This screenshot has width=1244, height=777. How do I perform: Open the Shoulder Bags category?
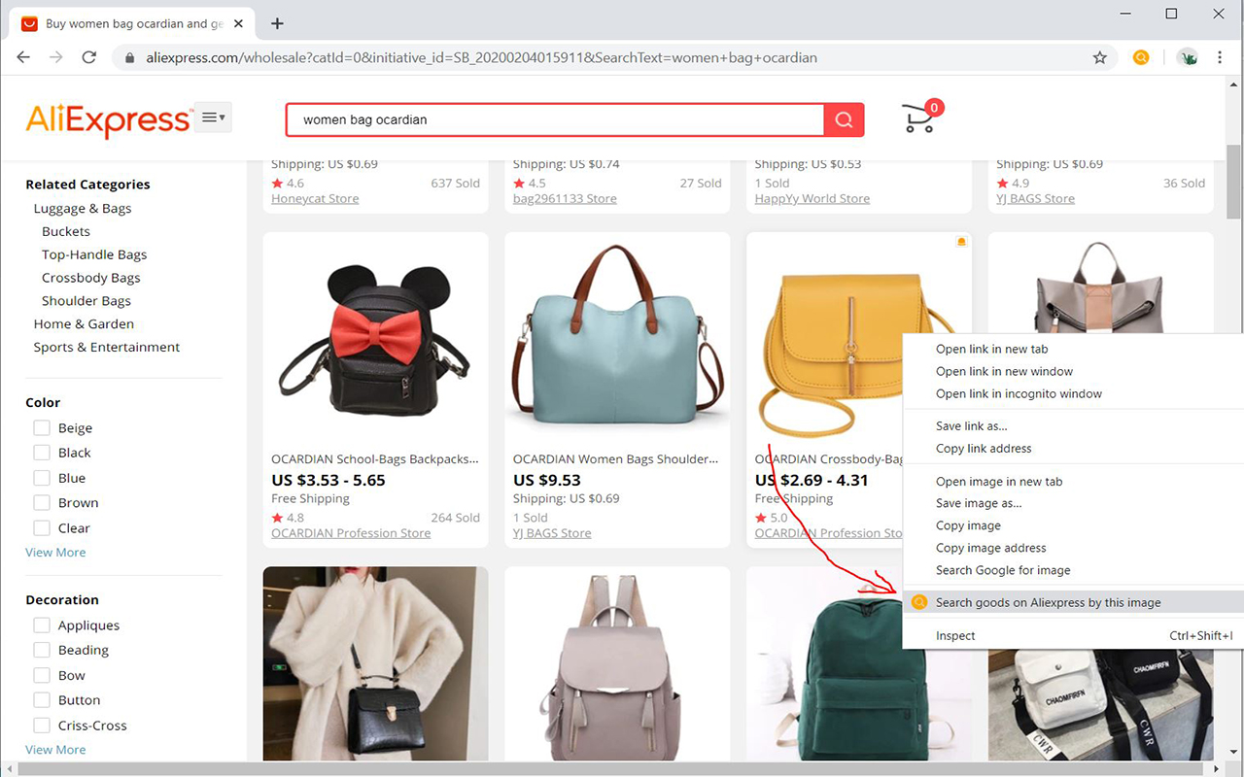coord(86,301)
